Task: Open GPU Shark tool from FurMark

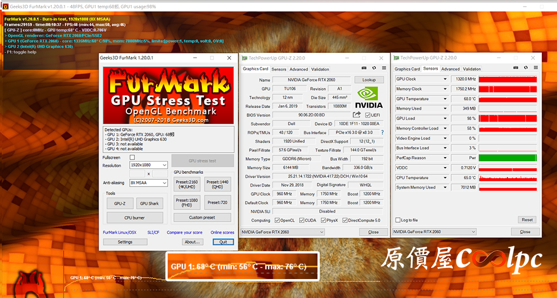Action: pyautogui.click(x=149, y=203)
